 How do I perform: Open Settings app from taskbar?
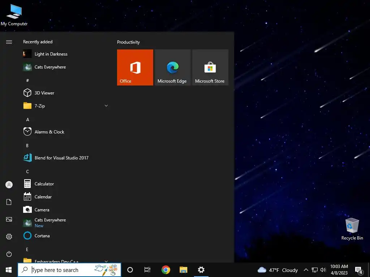201,270
